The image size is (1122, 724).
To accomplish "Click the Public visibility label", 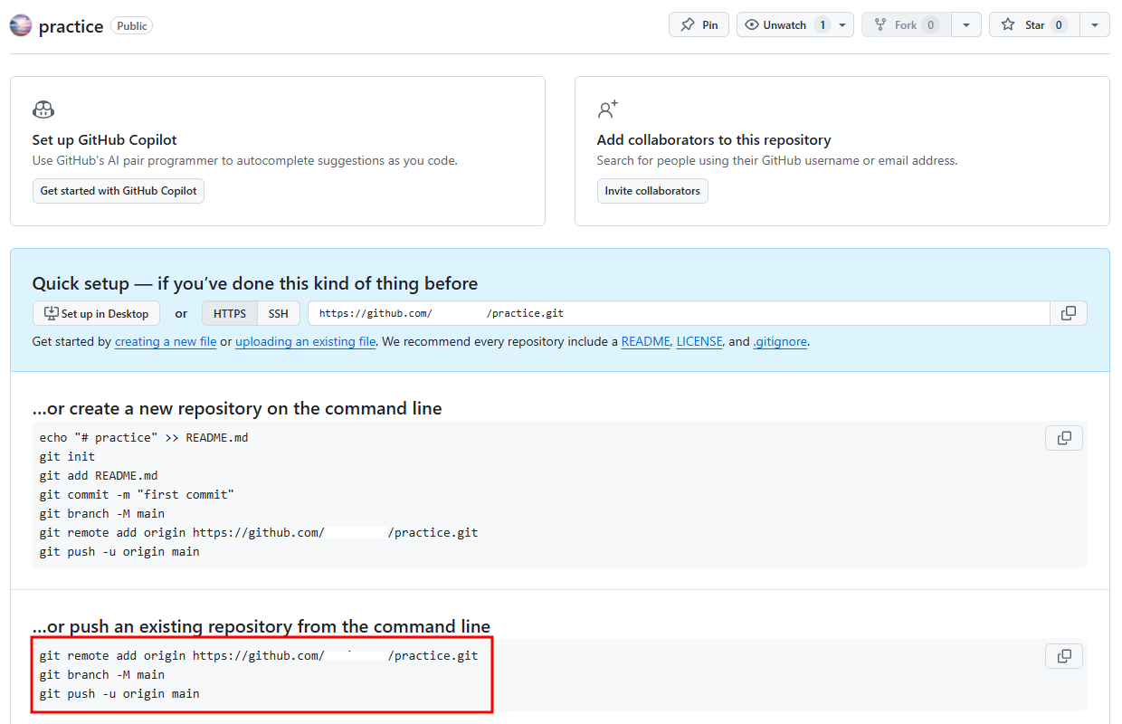I will [132, 25].
